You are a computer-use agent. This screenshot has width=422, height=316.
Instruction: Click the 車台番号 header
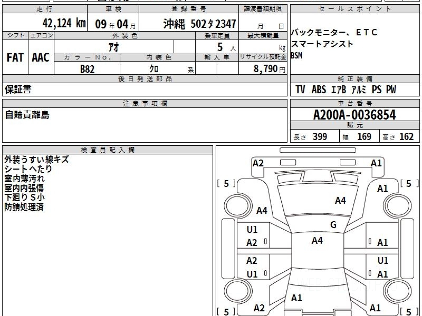point(355,104)
